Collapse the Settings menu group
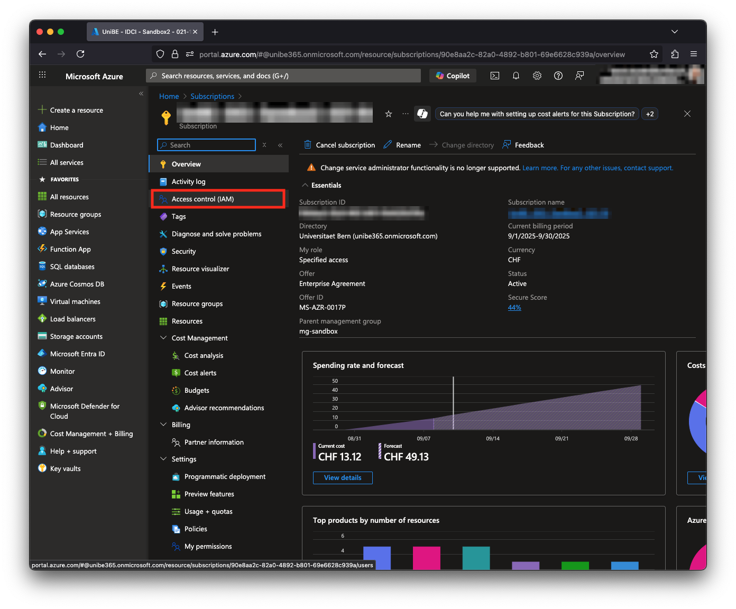This screenshot has height=609, width=736. 163,459
